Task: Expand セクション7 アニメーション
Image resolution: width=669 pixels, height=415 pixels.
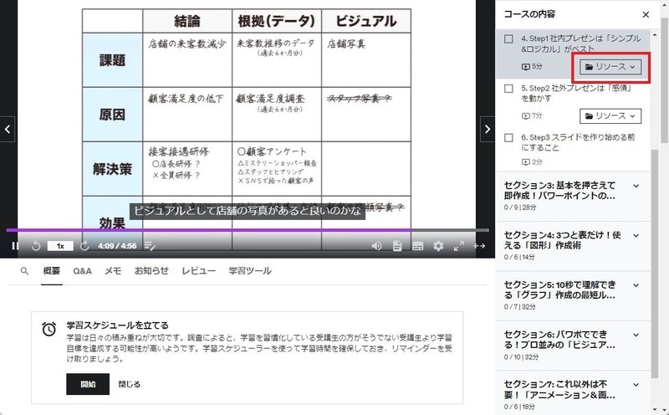Action: (573, 392)
